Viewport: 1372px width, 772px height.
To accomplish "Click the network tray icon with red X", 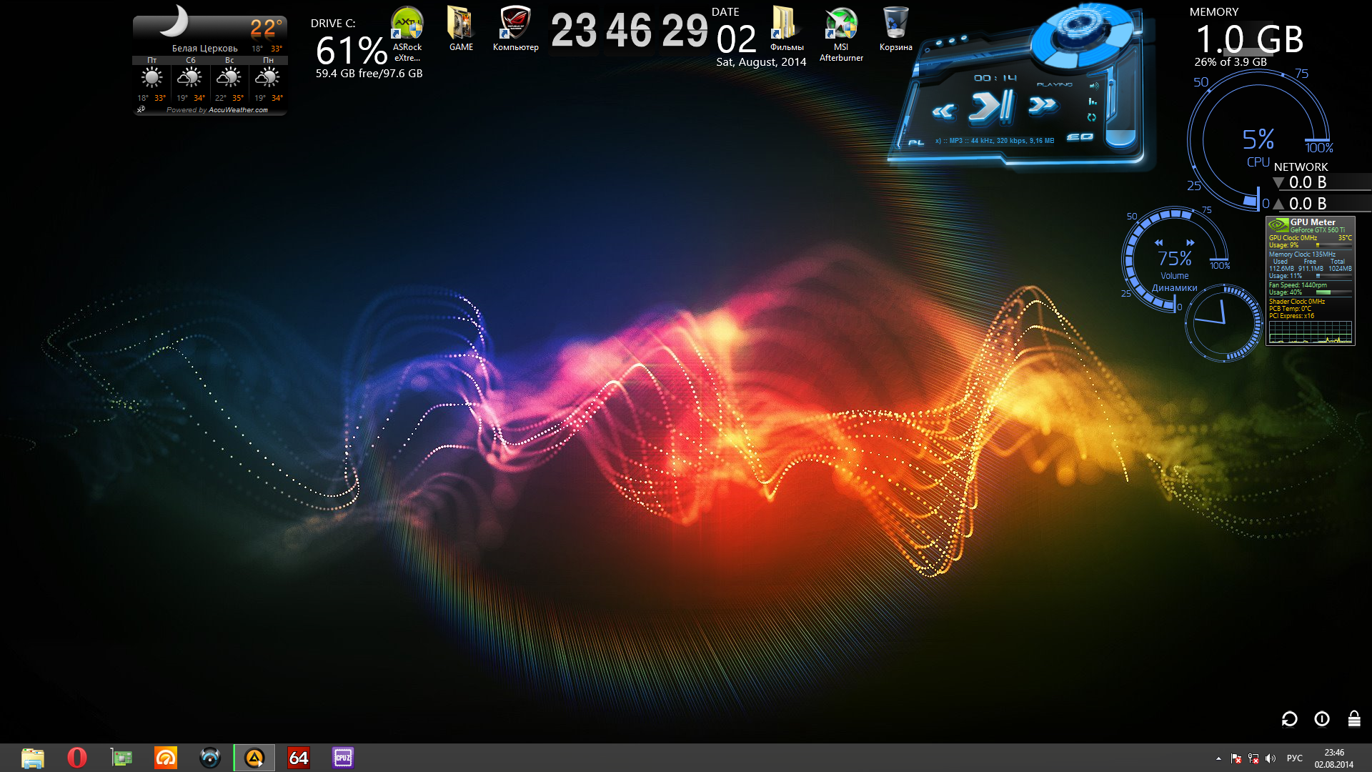I will [1253, 758].
